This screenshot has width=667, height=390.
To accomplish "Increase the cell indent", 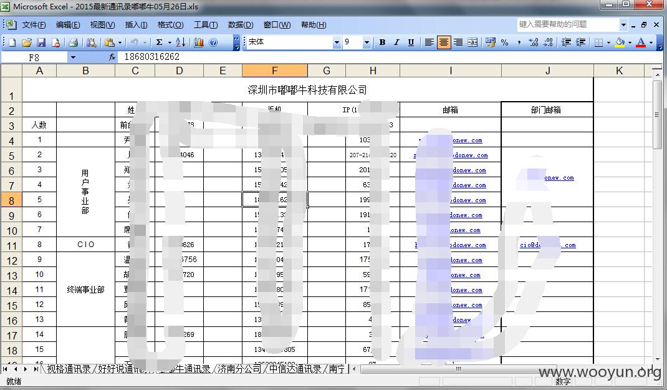I will coord(580,42).
